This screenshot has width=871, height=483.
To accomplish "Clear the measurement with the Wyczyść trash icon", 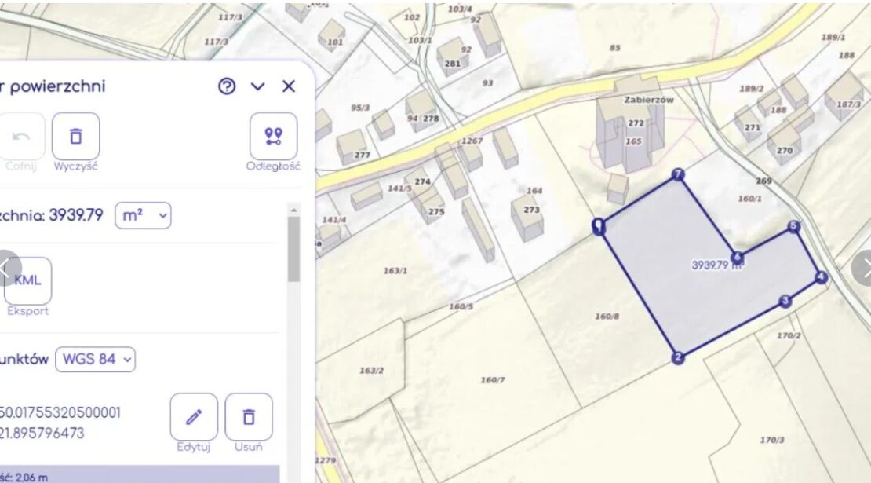I will (76, 137).
